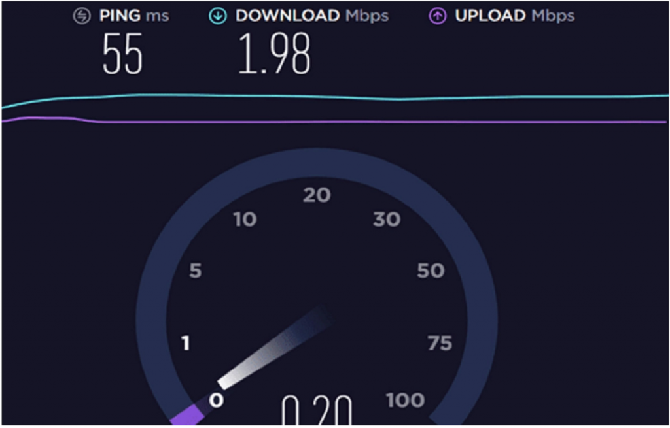Click the current speed reading 0.20
This screenshot has height=428, width=670.
click(x=317, y=410)
